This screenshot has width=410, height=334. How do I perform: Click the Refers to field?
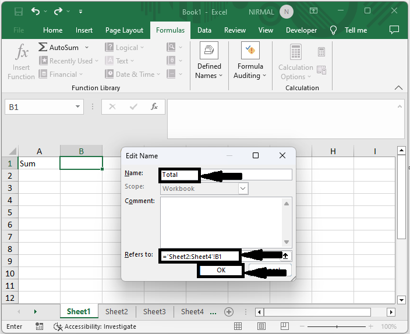click(220, 256)
